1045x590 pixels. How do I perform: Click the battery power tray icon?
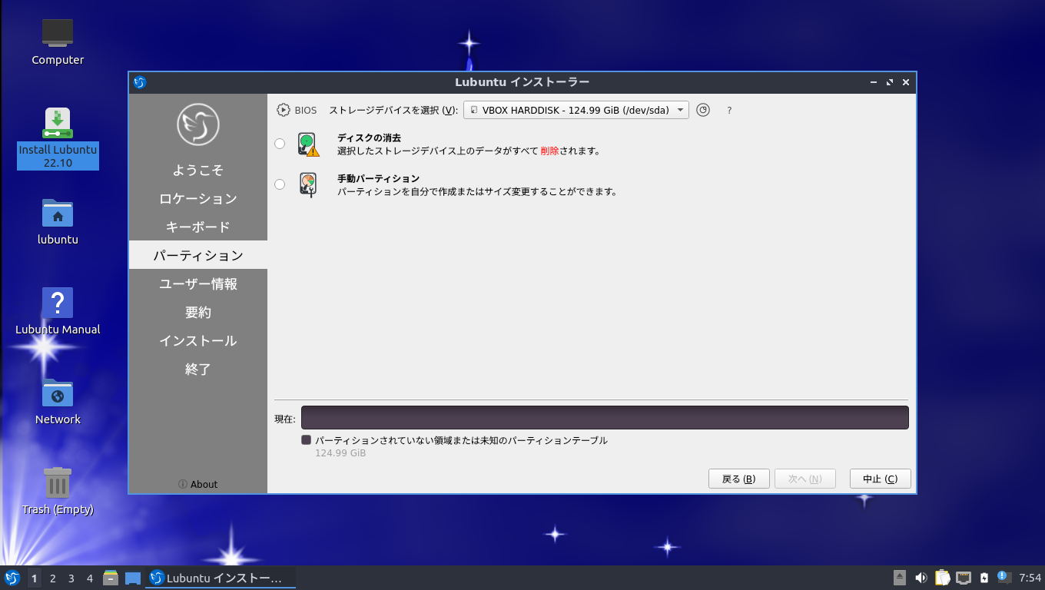(x=984, y=578)
